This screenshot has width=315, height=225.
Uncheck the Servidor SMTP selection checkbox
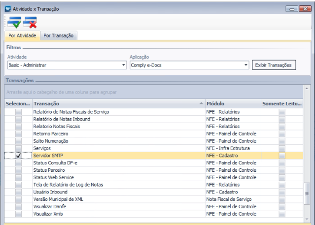(x=18, y=156)
